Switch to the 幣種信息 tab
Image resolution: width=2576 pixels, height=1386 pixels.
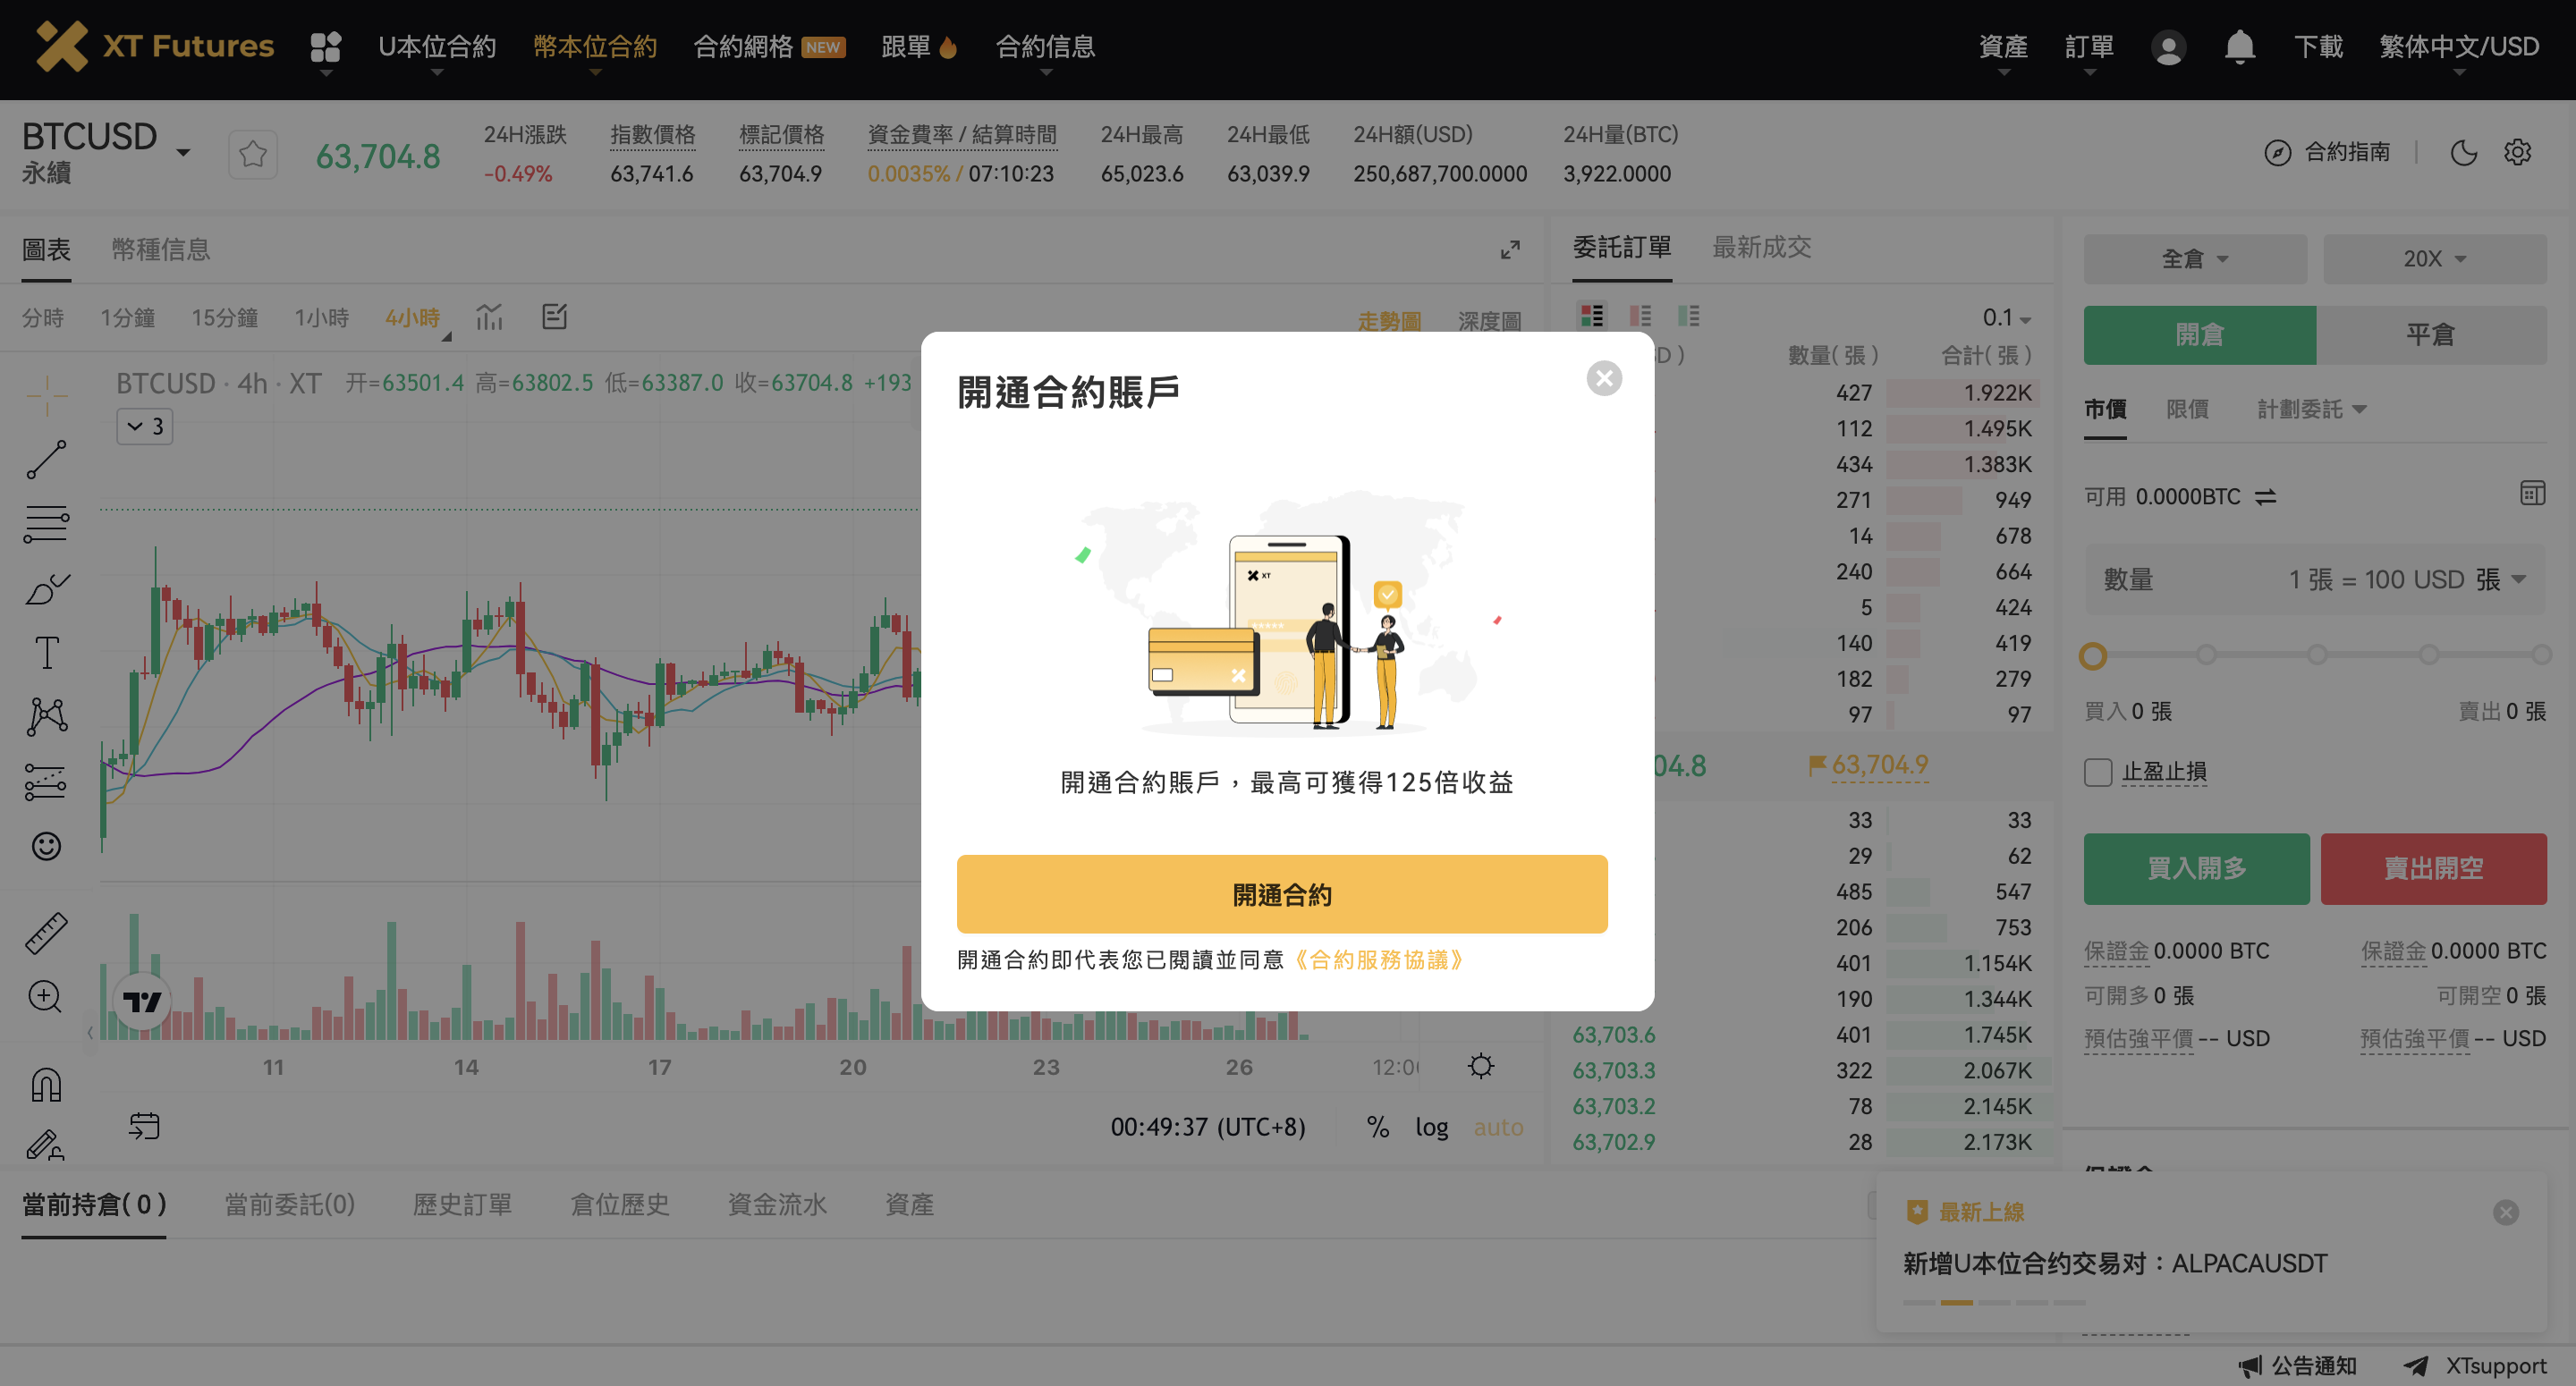coord(161,249)
